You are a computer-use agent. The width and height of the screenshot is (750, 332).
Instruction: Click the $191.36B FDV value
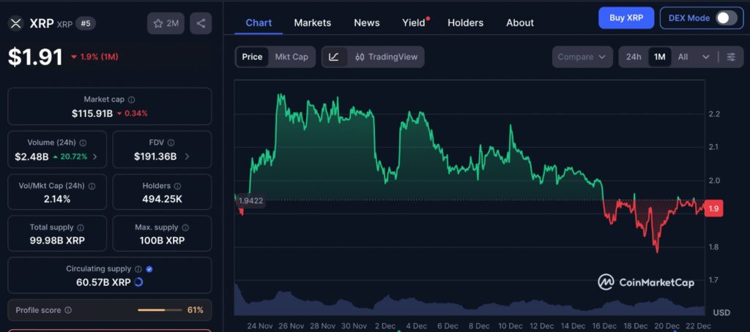coord(155,156)
